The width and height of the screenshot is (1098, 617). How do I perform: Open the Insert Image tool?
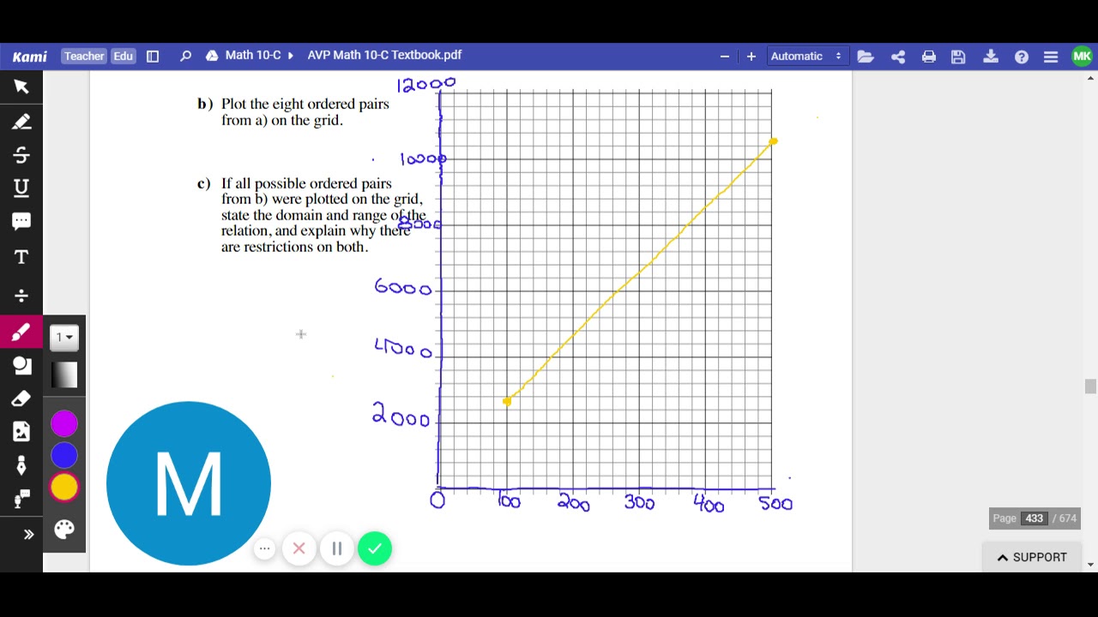click(21, 432)
